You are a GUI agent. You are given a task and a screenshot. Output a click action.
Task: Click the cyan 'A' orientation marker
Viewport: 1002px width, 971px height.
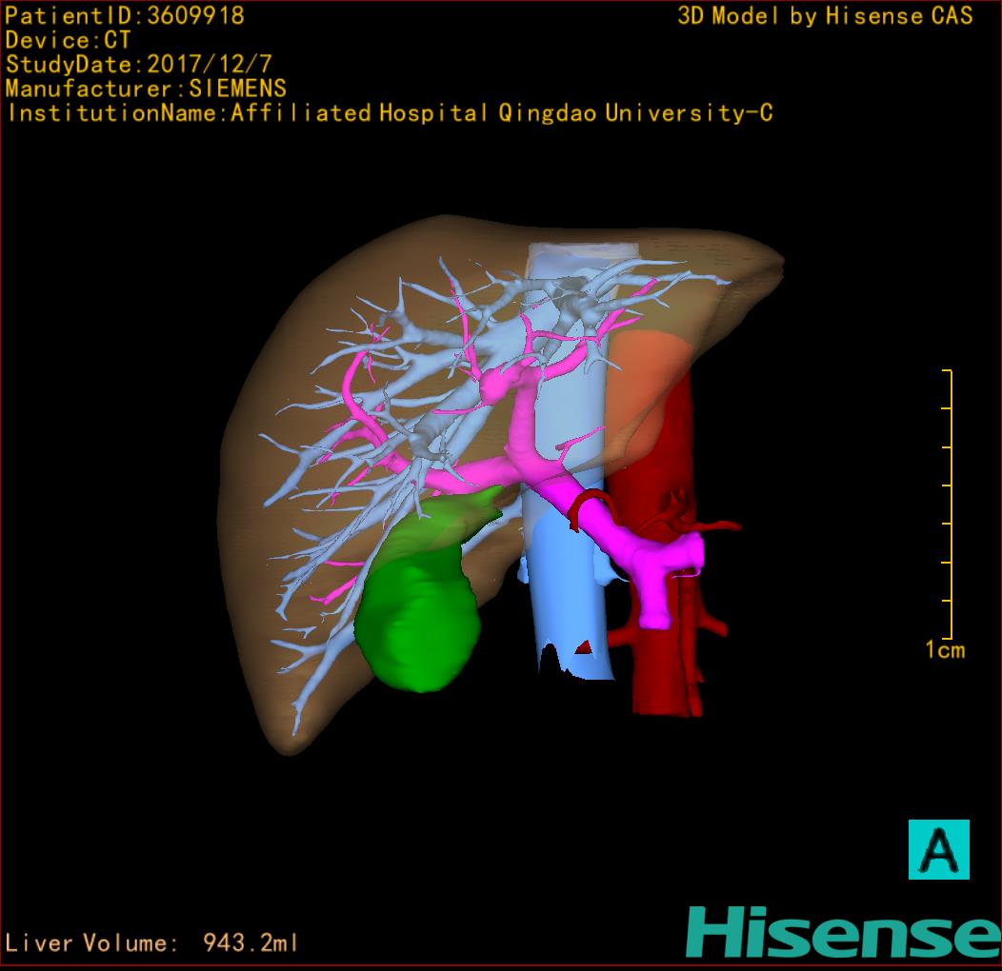937,849
